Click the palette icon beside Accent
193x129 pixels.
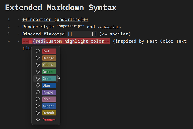click(x=38, y=106)
